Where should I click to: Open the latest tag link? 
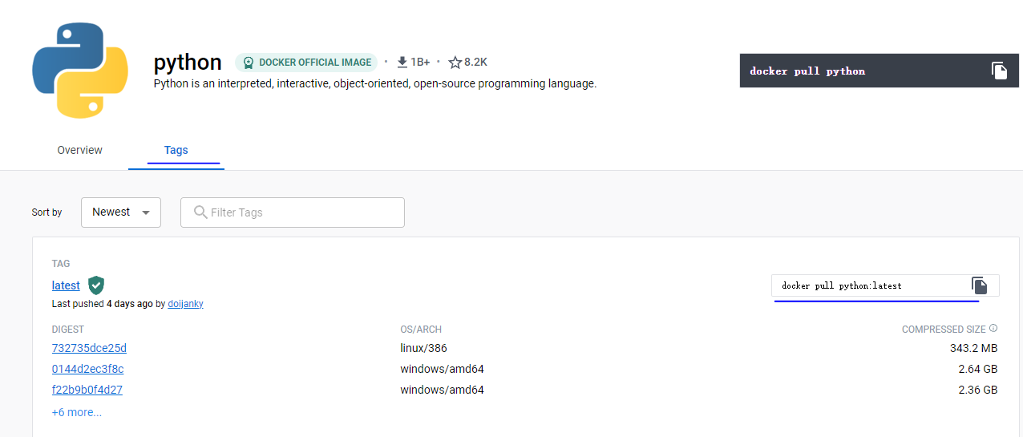point(66,285)
